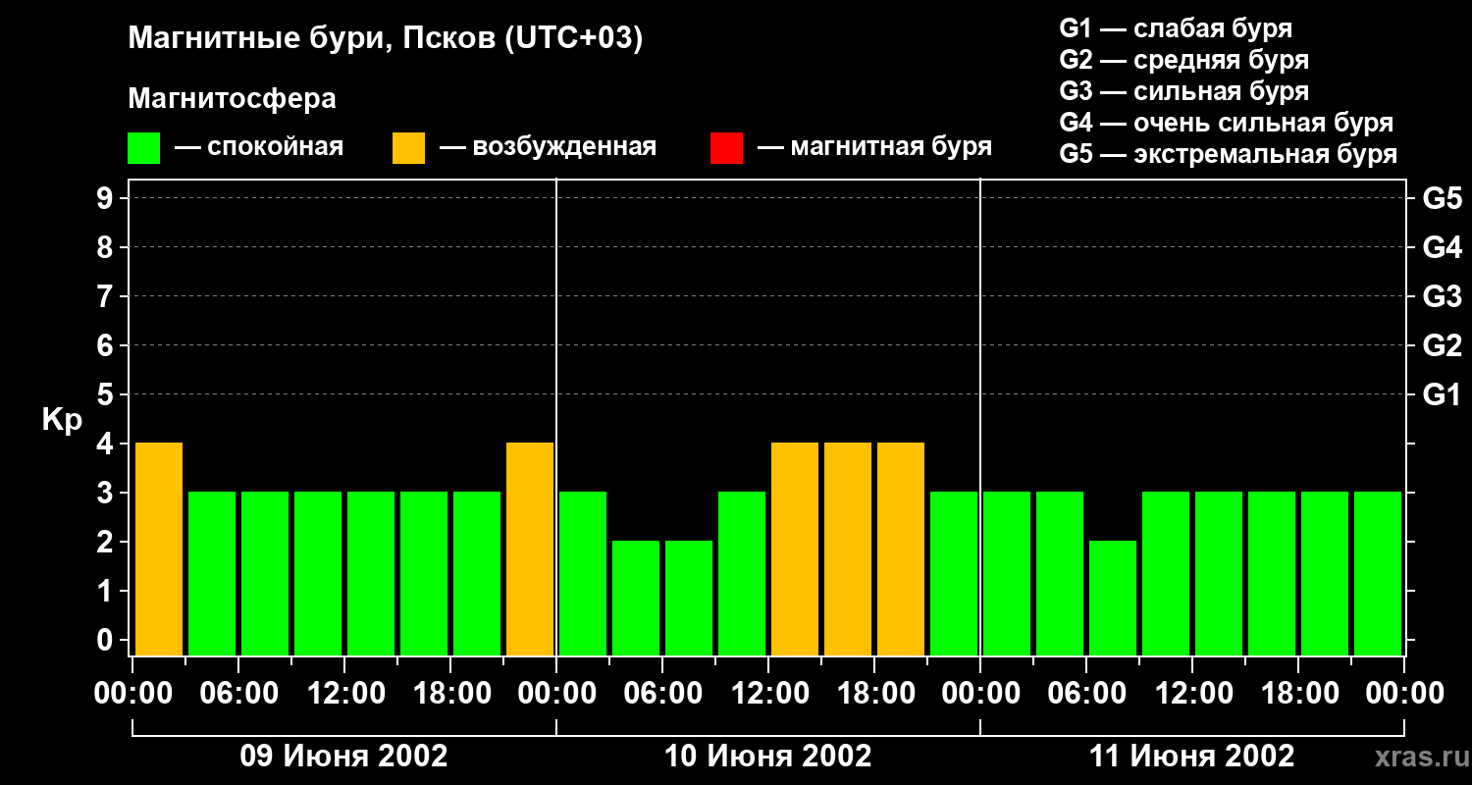The image size is (1472, 785).
Task: Click the orange bar starting 18:00 on 10 Июня
Action: click(x=901, y=549)
